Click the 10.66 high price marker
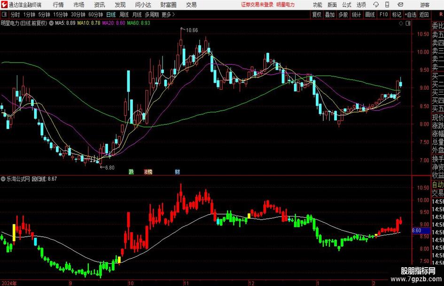444x286 pixels. point(192,30)
